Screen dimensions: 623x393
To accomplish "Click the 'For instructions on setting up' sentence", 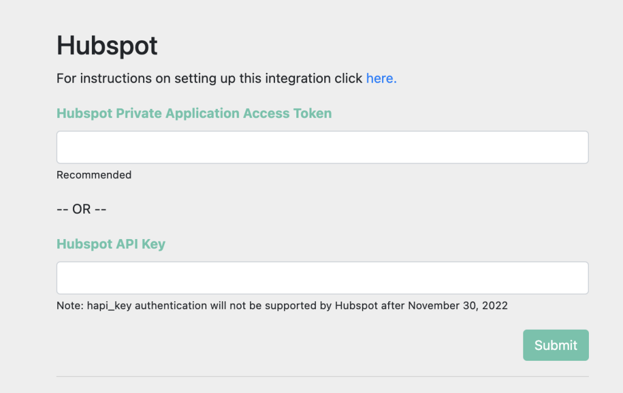I will pos(210,78).
